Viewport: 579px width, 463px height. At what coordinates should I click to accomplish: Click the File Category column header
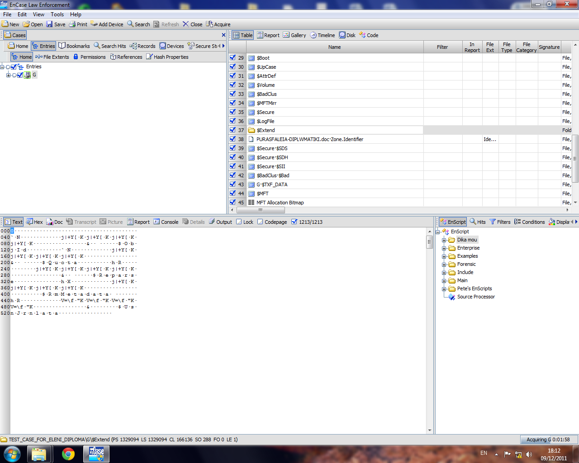click(527, 47)
